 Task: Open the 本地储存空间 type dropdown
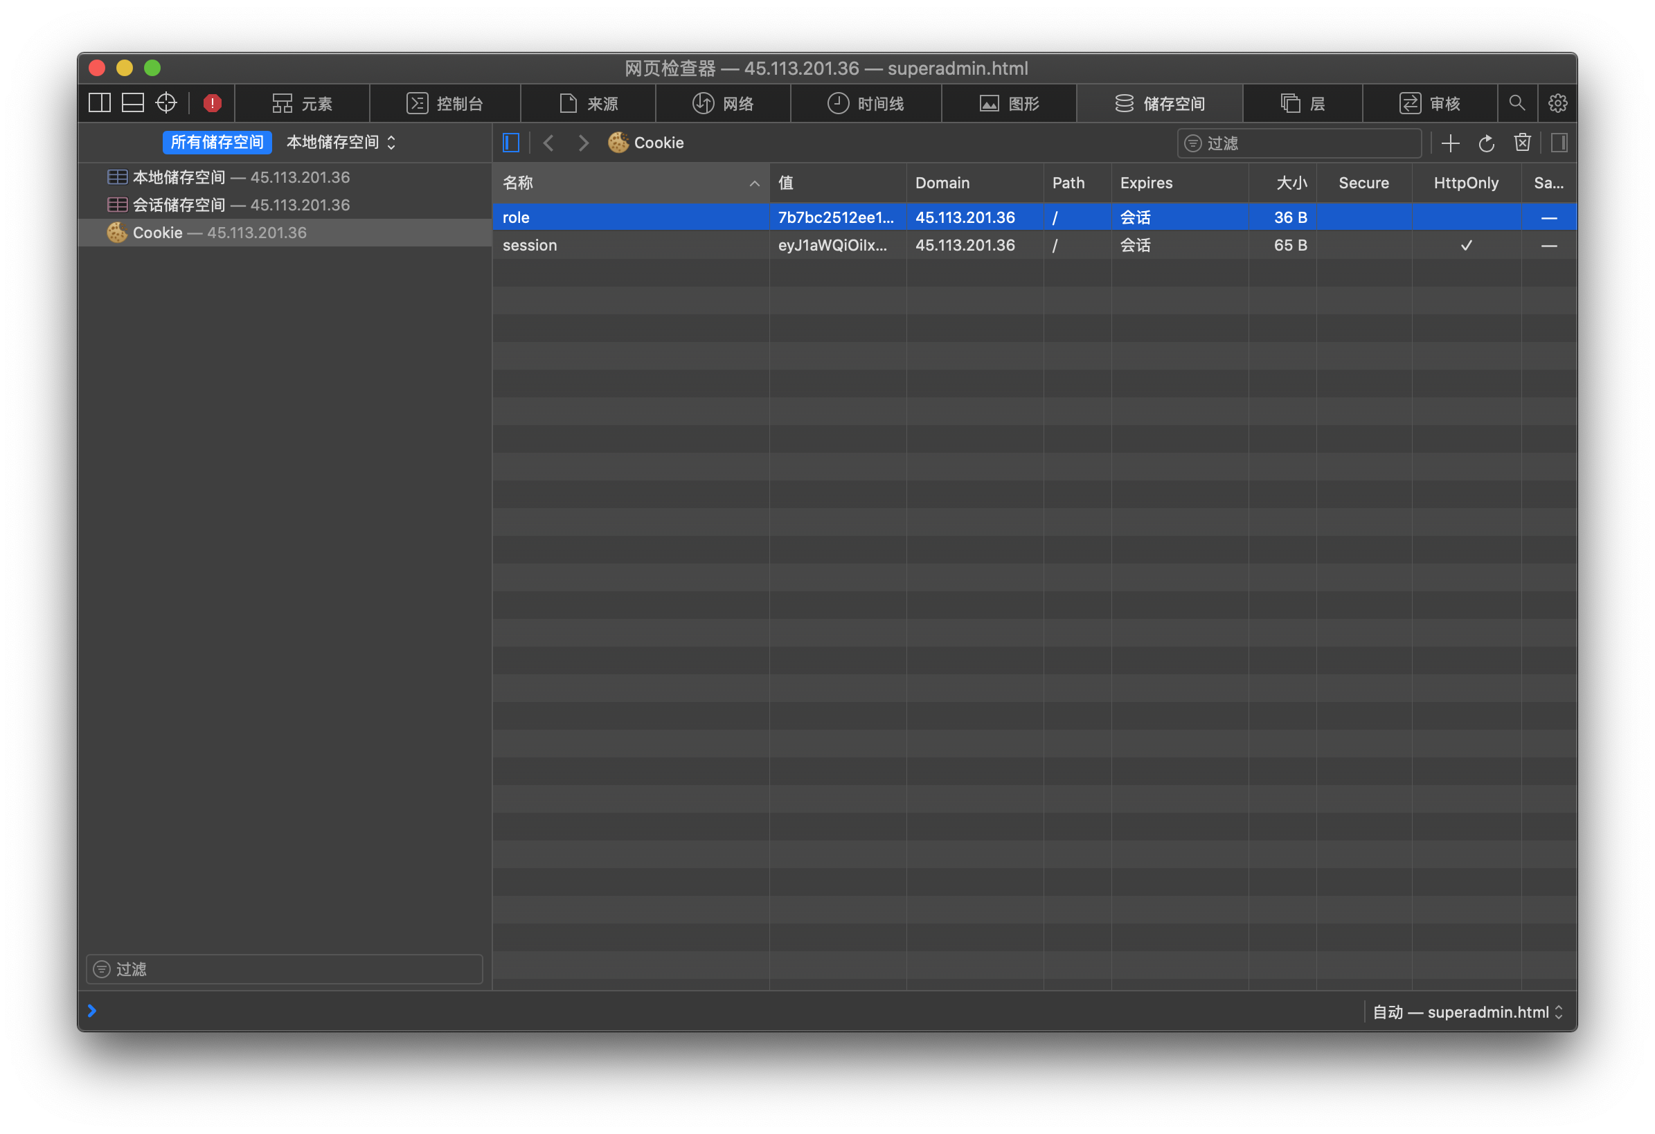coord(341,143)
